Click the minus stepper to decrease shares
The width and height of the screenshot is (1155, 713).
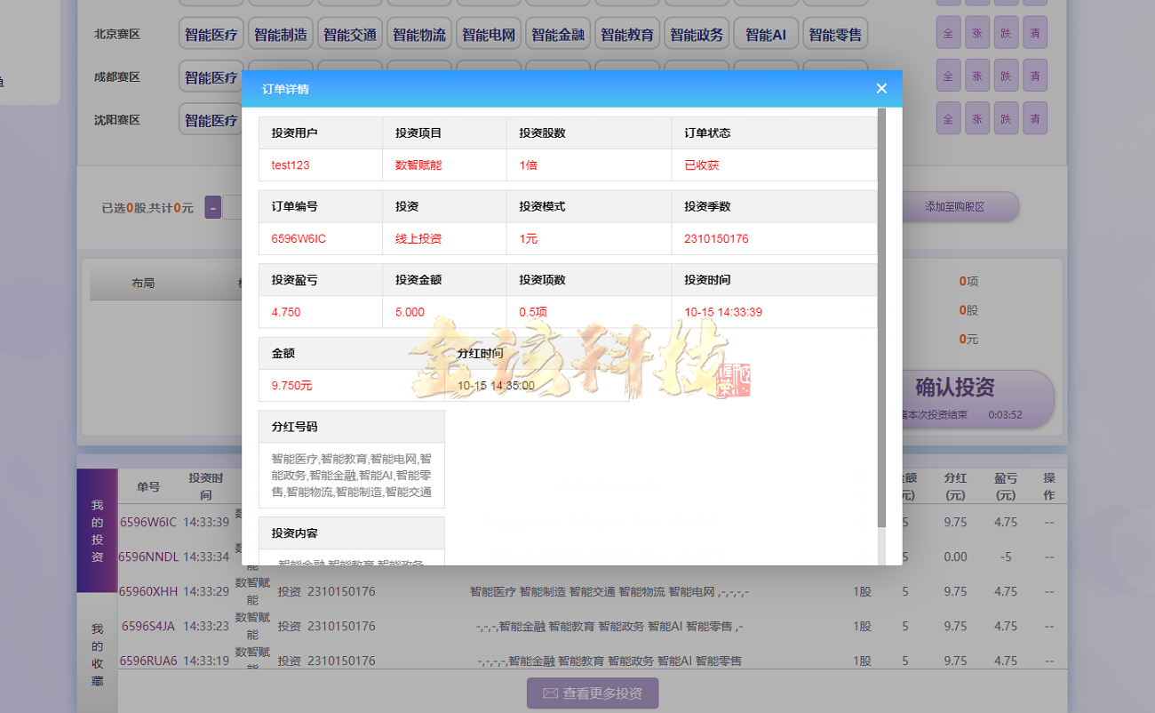tap(212, 206)
